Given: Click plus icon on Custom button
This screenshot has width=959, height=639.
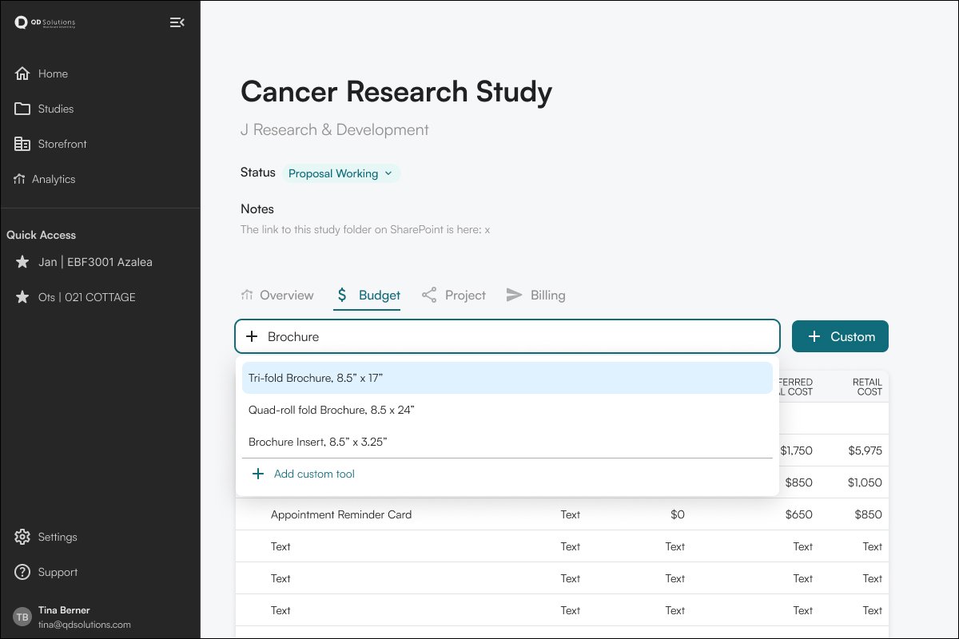Looking at the screenshot, I should pos(814,336).
